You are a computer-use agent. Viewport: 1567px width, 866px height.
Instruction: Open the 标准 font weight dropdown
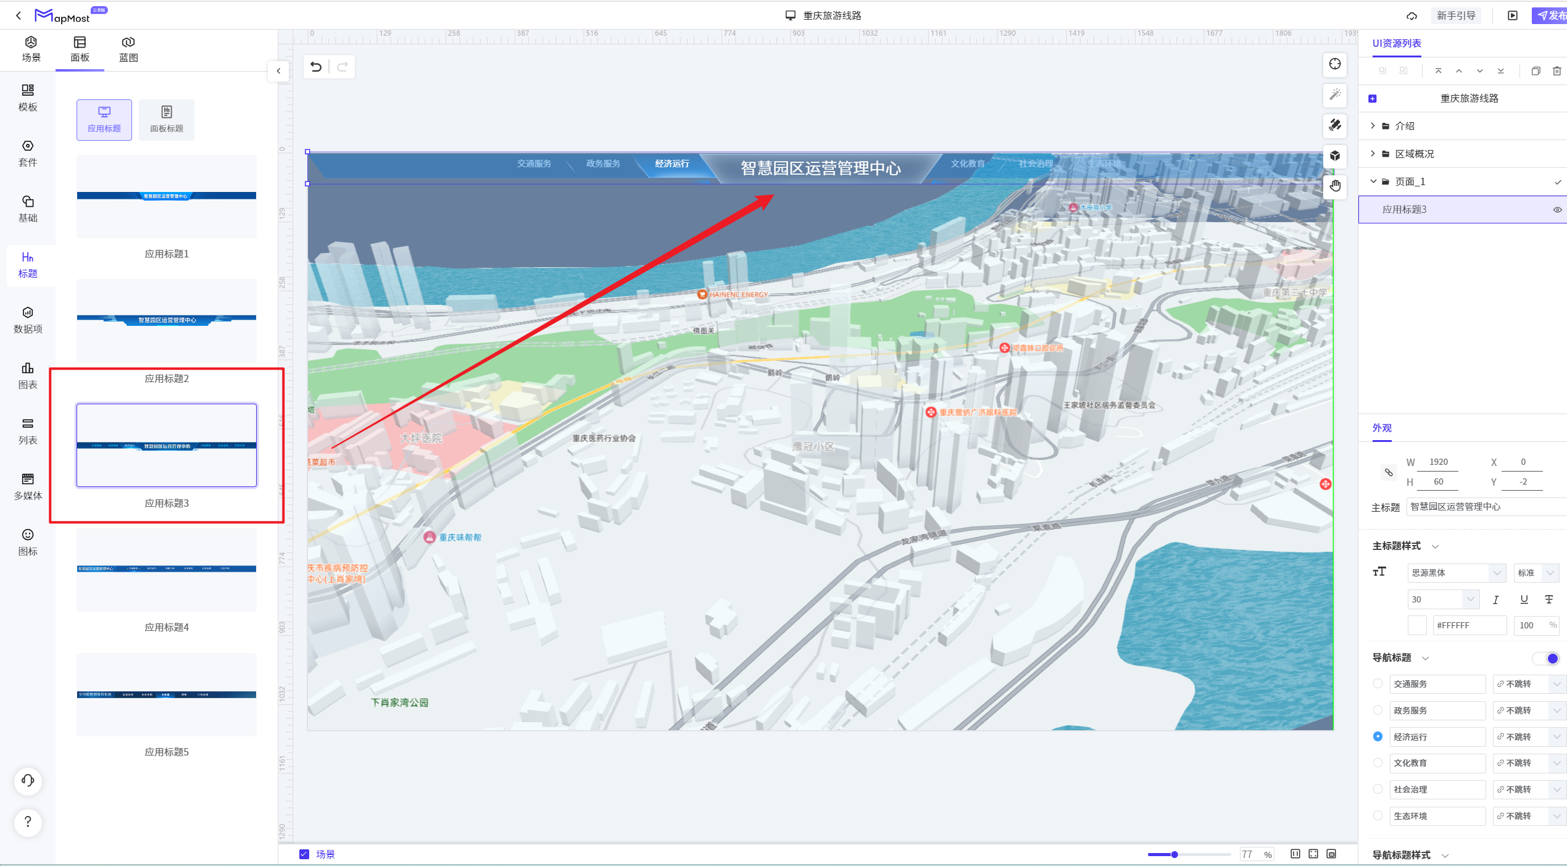[x=1536, y=573]
